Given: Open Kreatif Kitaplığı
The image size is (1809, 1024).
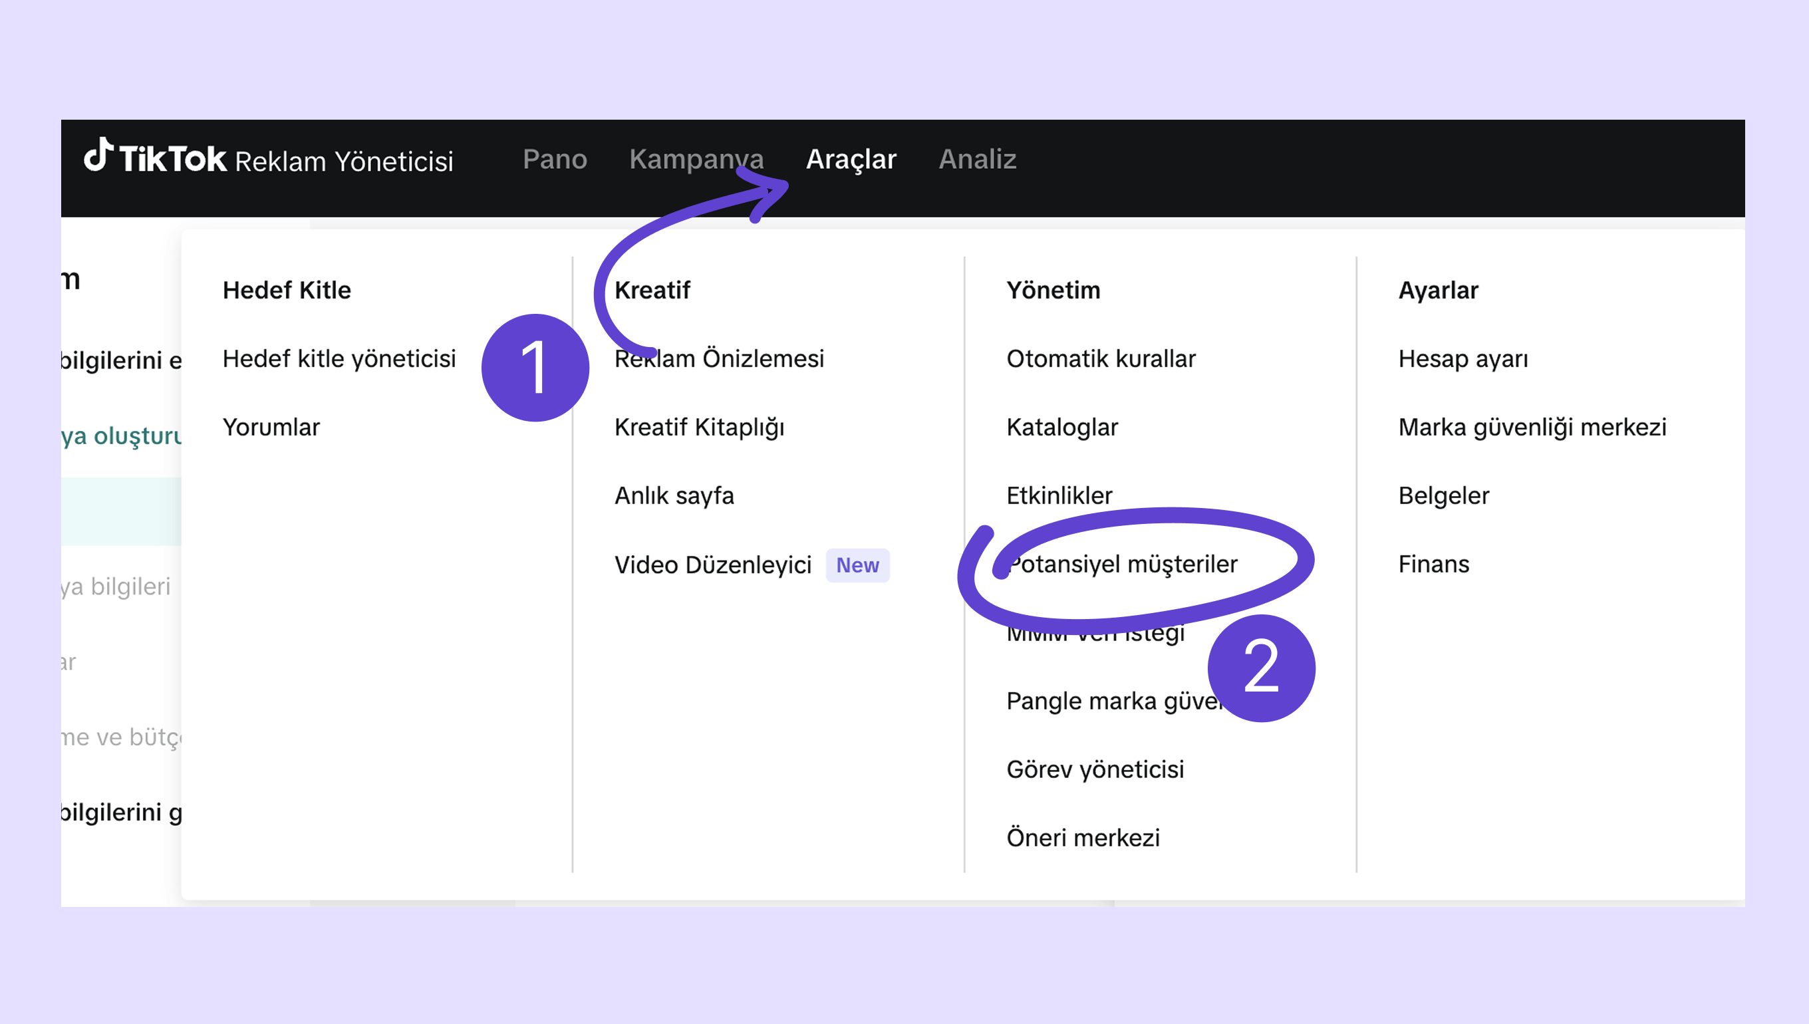Looking at the screenshot, I should pos(699,427).
